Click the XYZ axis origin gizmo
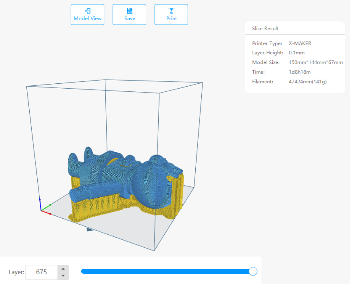The image size is (350, 284). tap(45, 207)
